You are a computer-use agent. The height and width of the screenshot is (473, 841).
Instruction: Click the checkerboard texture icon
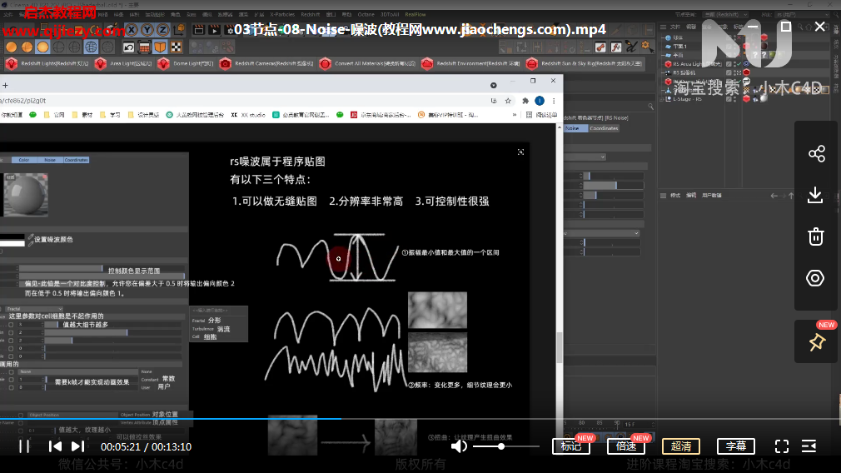[176, 47]
